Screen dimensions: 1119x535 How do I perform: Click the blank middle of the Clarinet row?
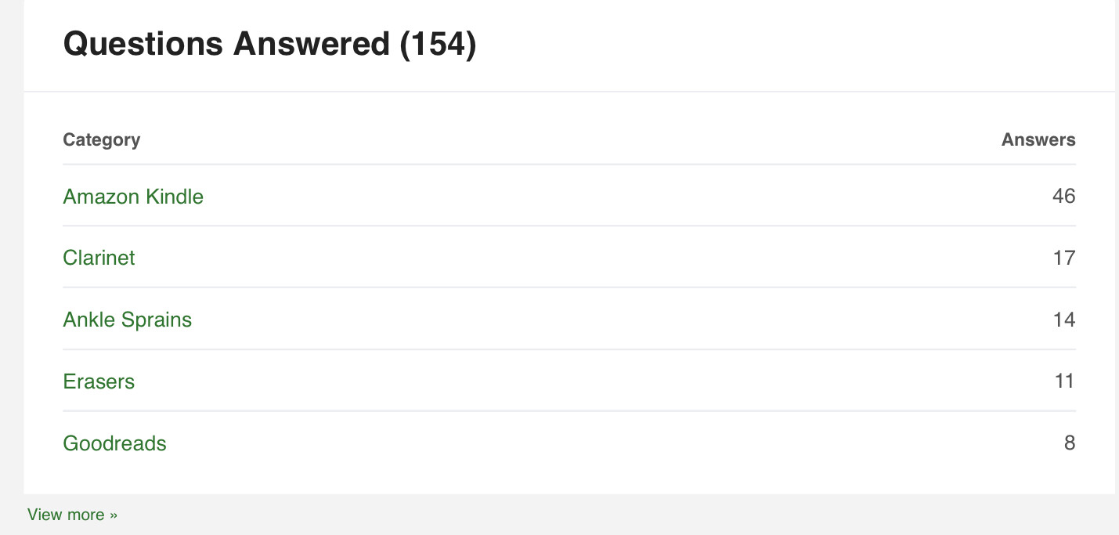click(x=569, y=258)
